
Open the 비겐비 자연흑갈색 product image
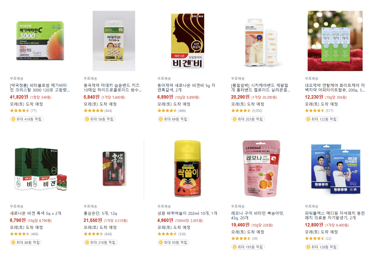pyautogui.click(x=188, y=41)
